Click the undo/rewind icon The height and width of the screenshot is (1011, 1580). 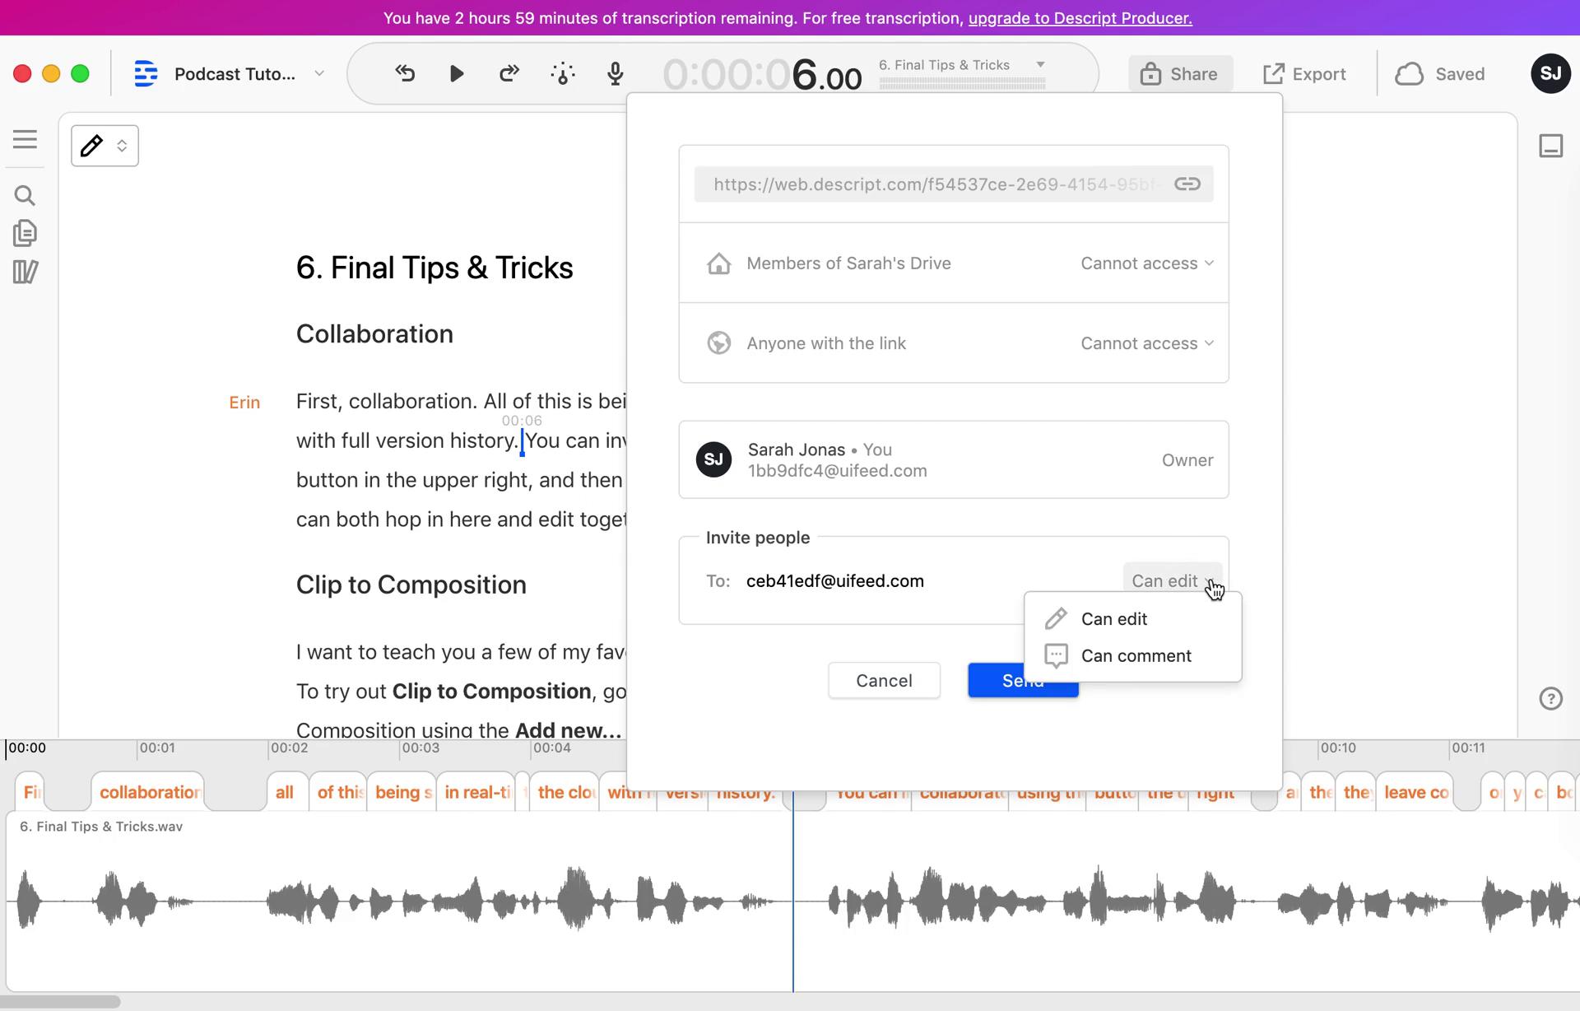click(x=403, y=74)
